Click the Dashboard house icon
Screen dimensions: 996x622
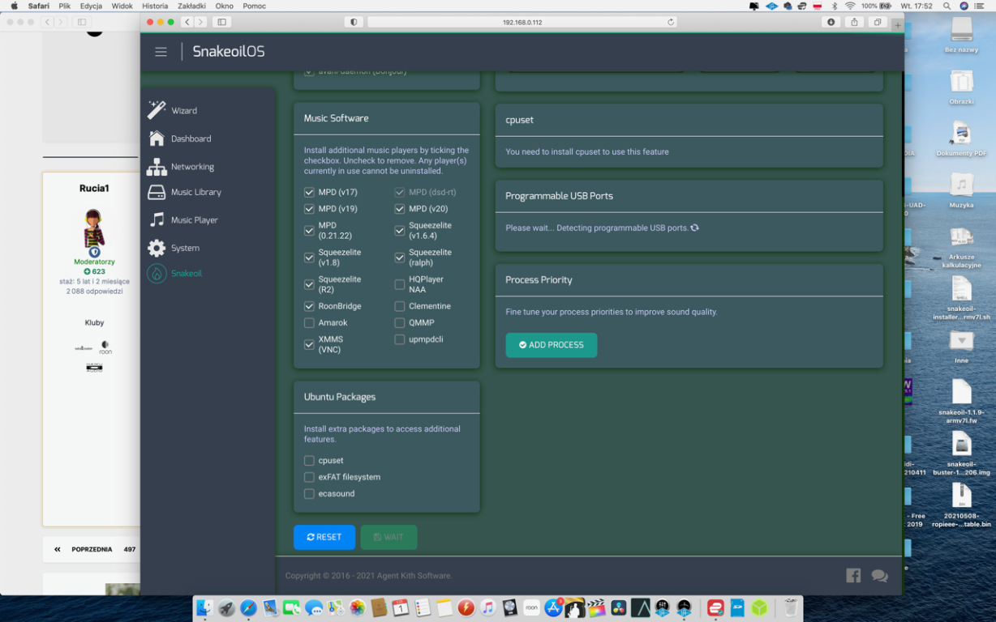point(157,138)
